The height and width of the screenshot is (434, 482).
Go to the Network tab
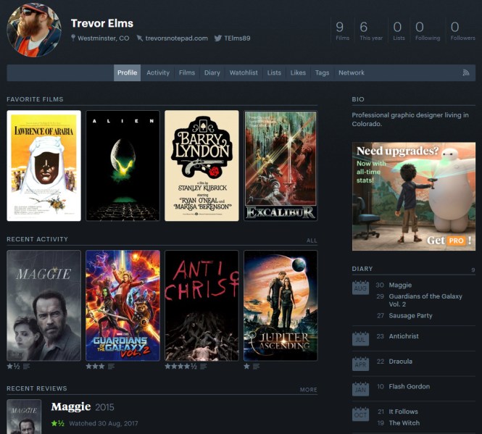[352, 73]
